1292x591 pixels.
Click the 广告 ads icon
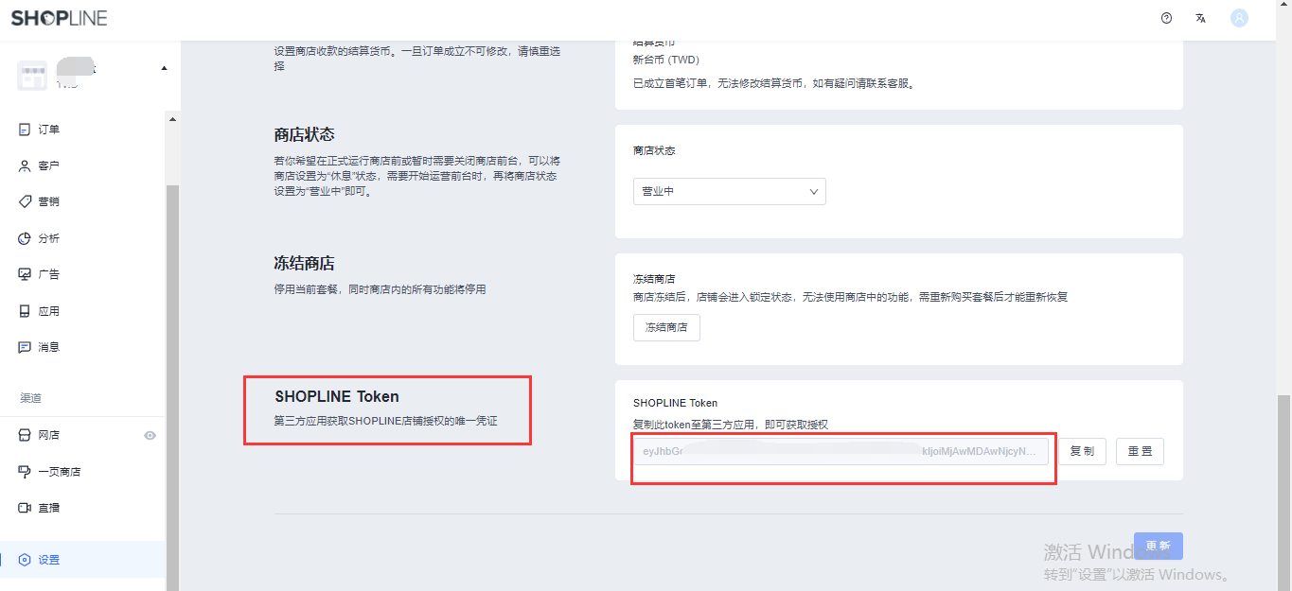coord(26,274)
